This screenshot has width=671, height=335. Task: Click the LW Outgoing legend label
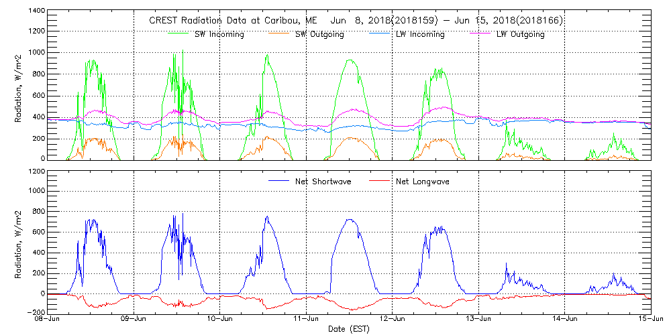pyautogui.click(x=520, y=34)
